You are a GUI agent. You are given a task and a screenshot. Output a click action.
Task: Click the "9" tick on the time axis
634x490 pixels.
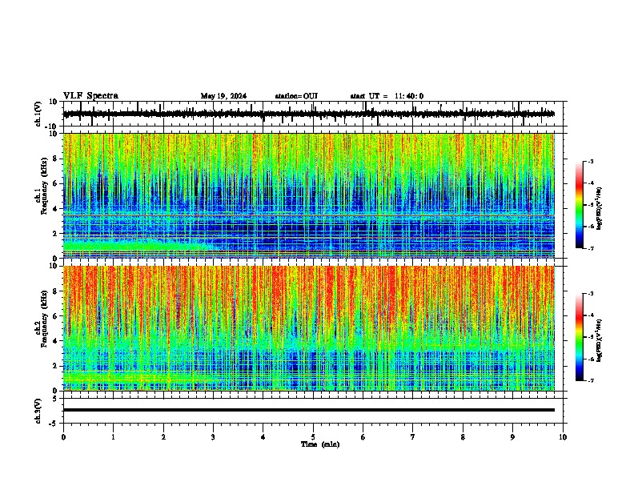click(512, 437)
